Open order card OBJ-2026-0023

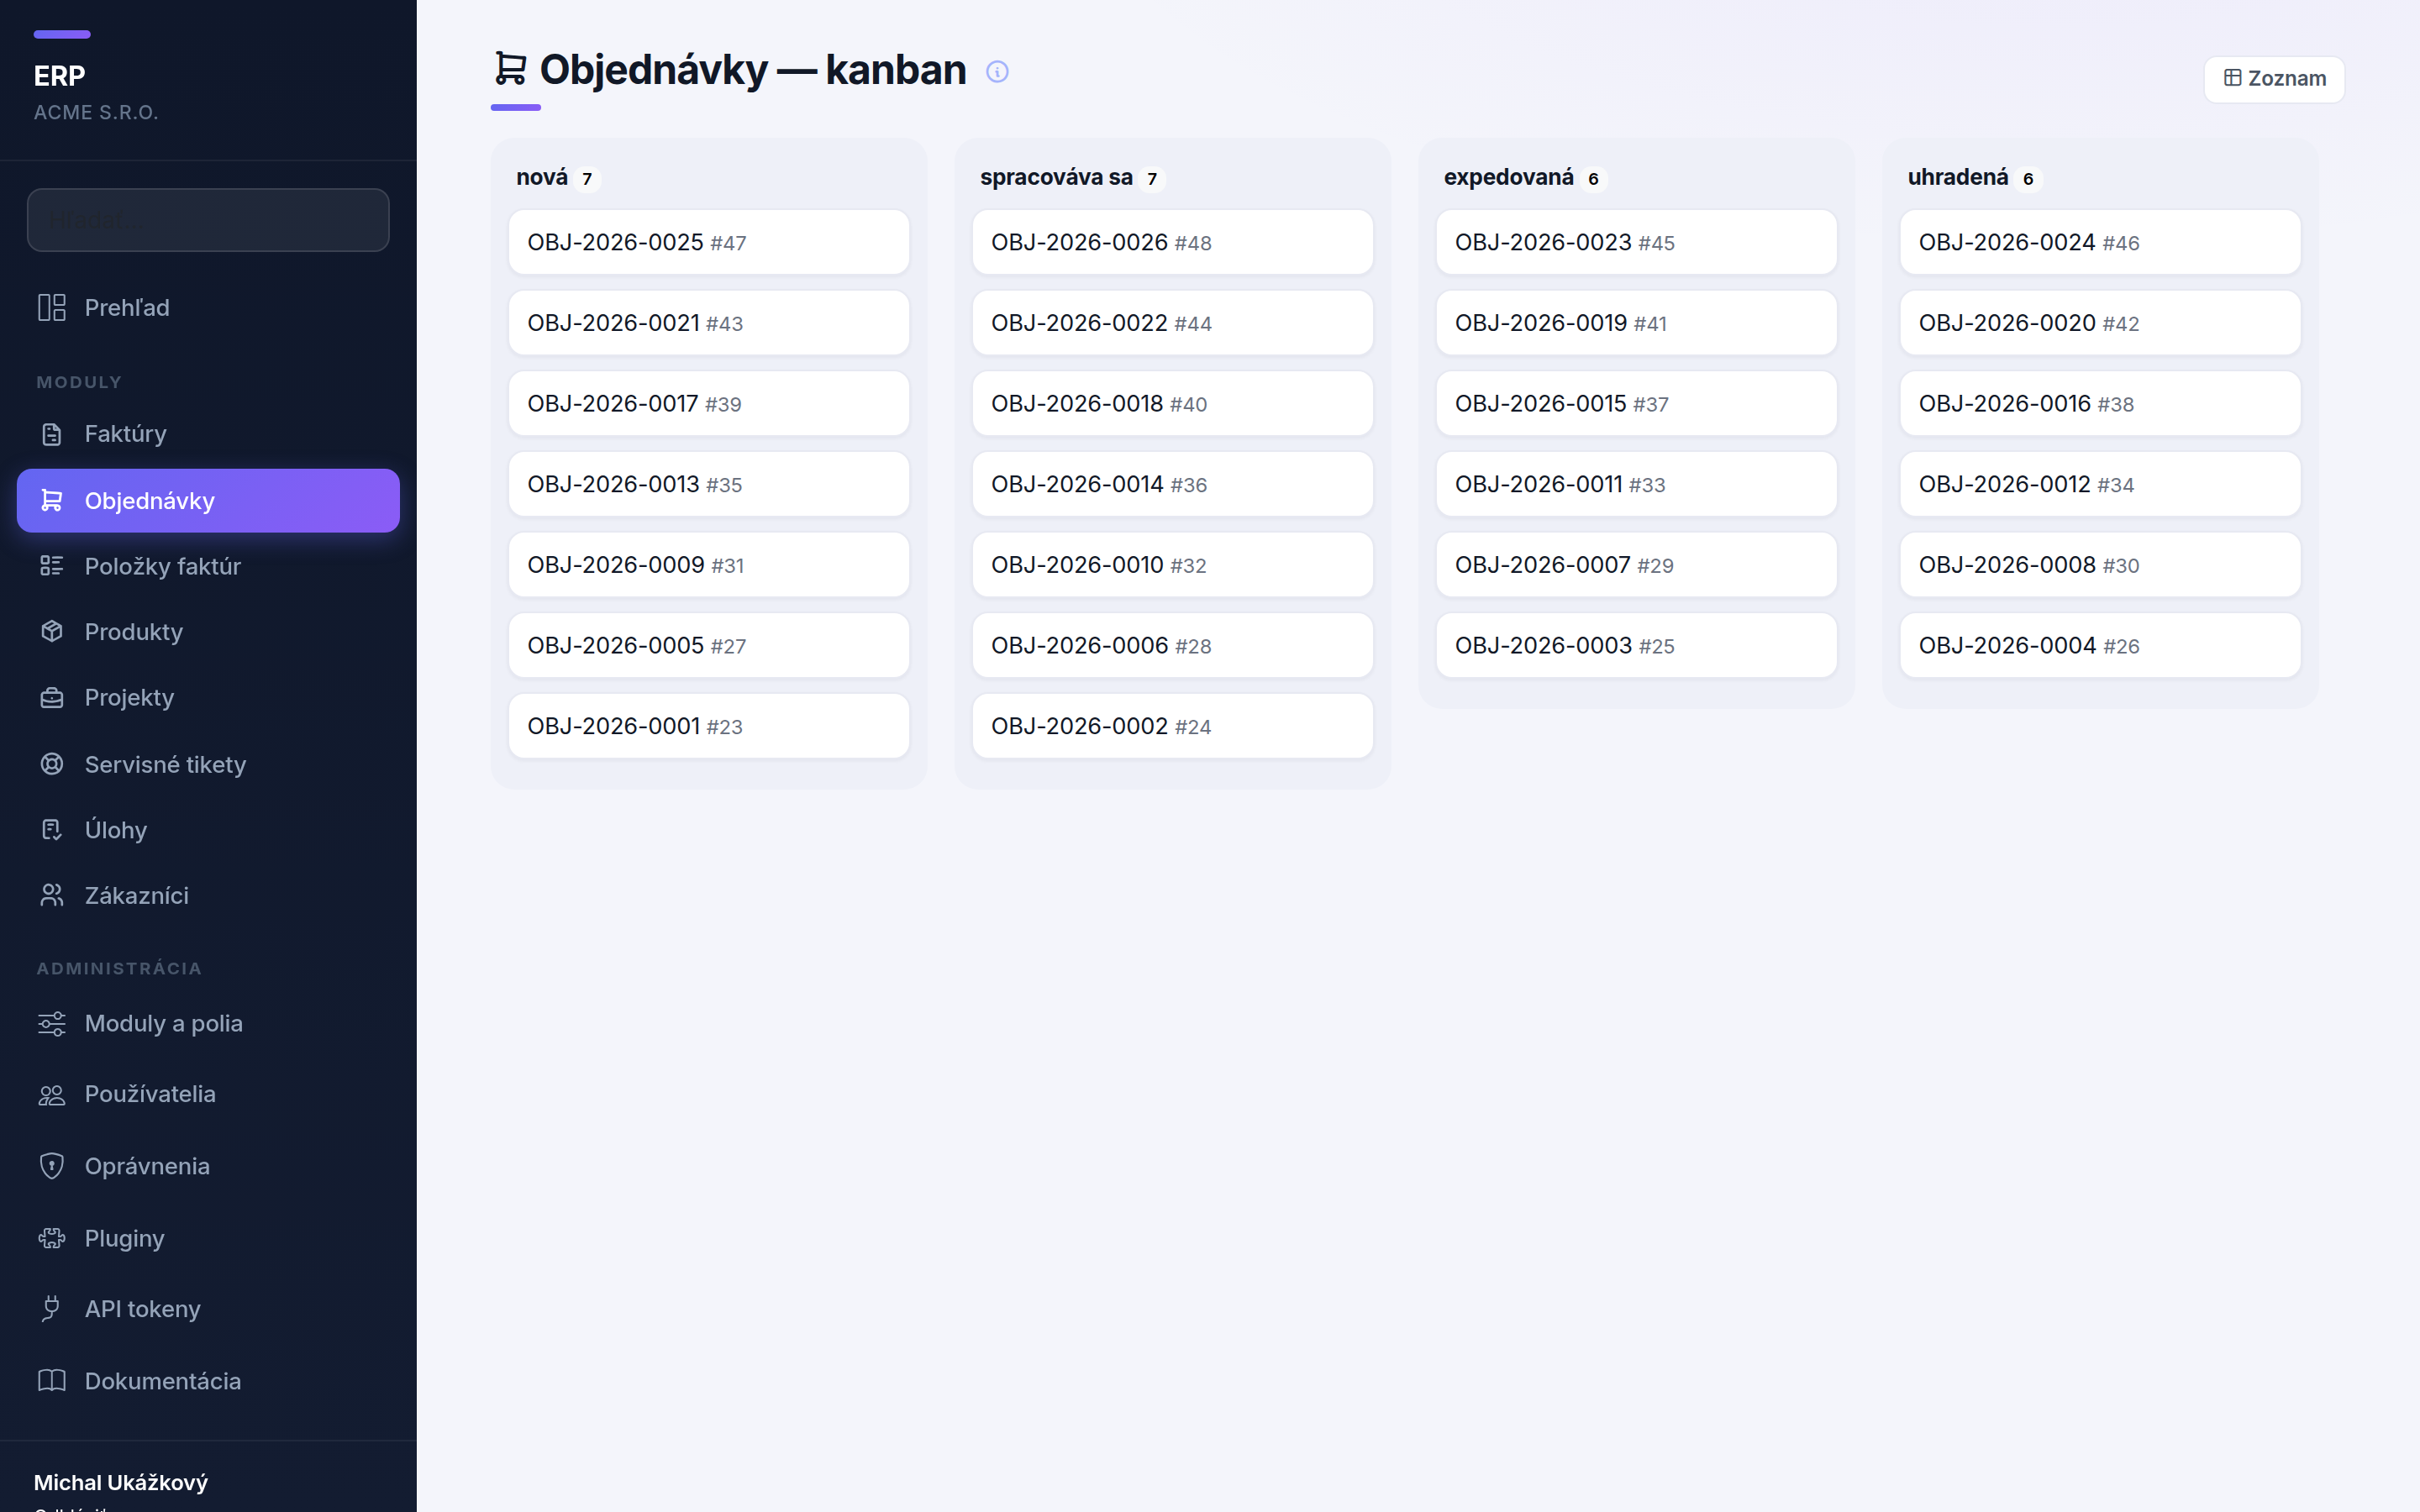[x=1637, y=242]
